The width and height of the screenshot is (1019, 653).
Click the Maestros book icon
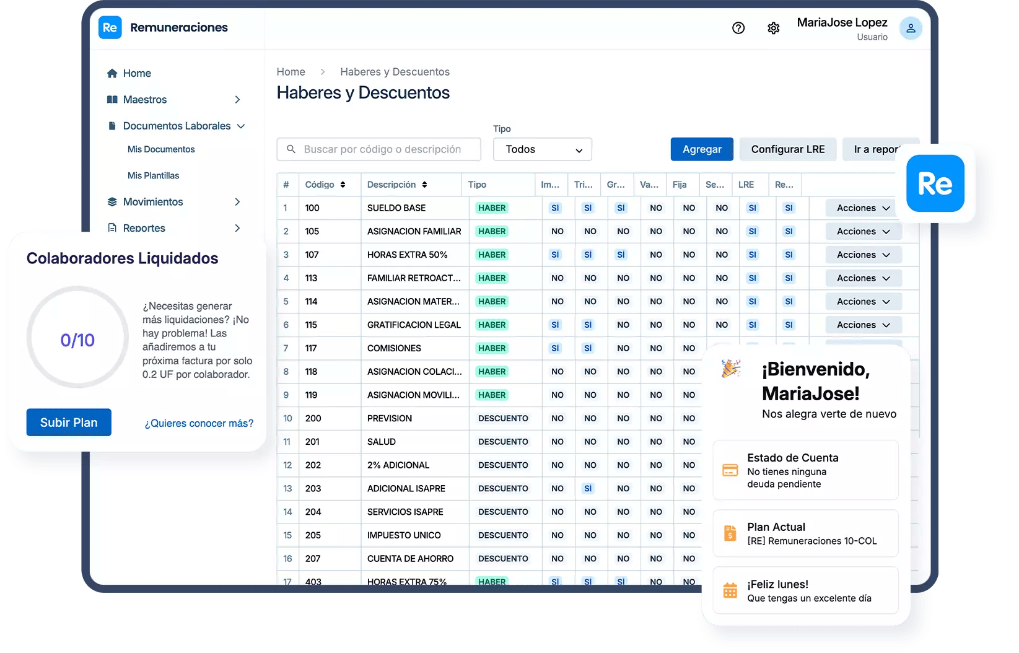(112, 100)
